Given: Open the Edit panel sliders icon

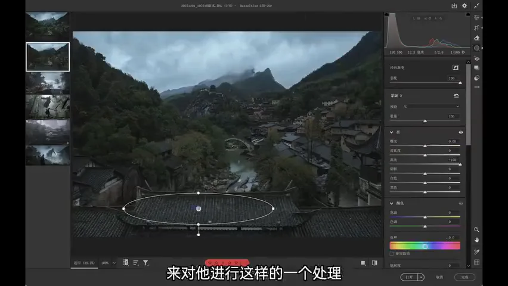Looking at the screenshot, I should pos(476,17).
